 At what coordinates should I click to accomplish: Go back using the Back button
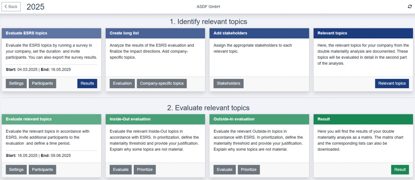[x=11, y=7]
